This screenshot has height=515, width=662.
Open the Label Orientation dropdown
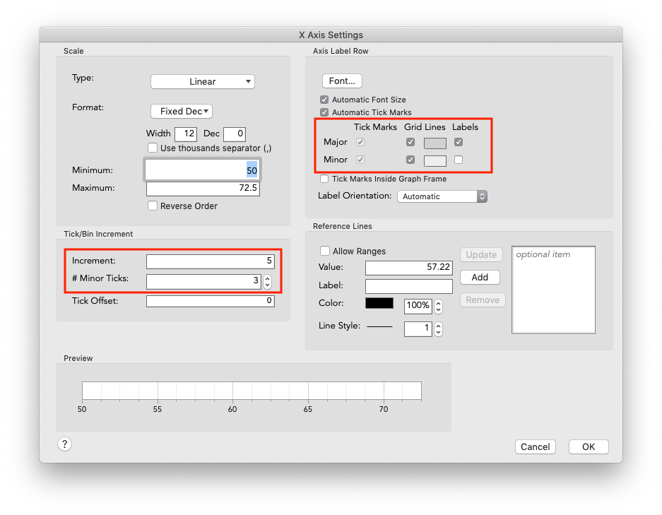point(442,196)
